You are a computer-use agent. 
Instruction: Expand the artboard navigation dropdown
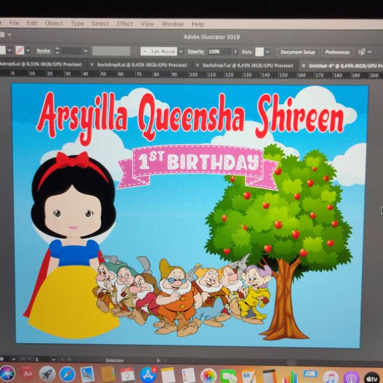click(54, 359)
